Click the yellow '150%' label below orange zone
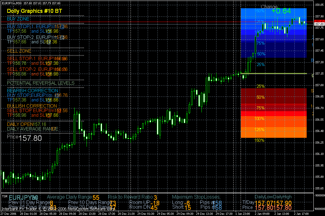The image size is (325, 216). 259,140
